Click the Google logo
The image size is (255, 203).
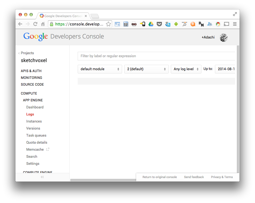click(x=35, y=37)
